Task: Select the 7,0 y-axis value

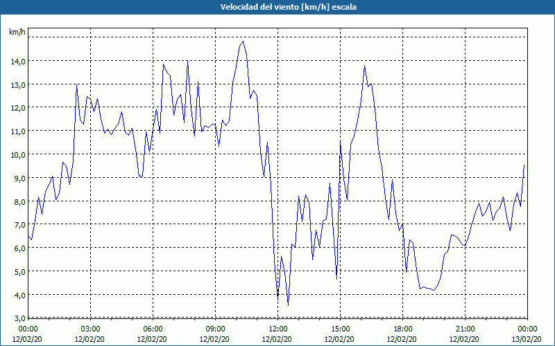Action: tap(20, 225)
